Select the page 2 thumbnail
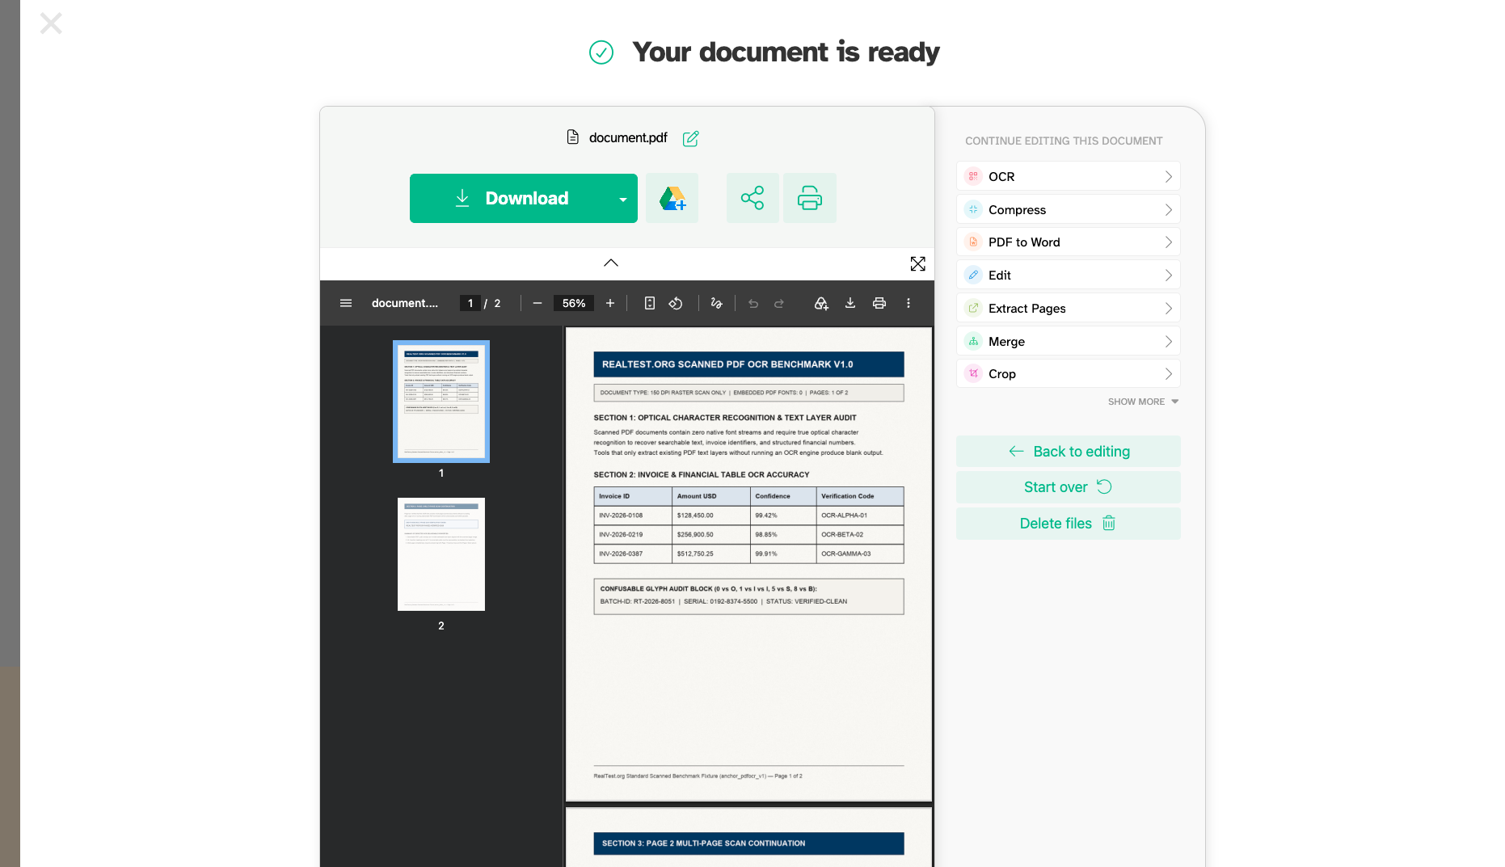This screenshot has width=1505, height=867. coord(441,554)
